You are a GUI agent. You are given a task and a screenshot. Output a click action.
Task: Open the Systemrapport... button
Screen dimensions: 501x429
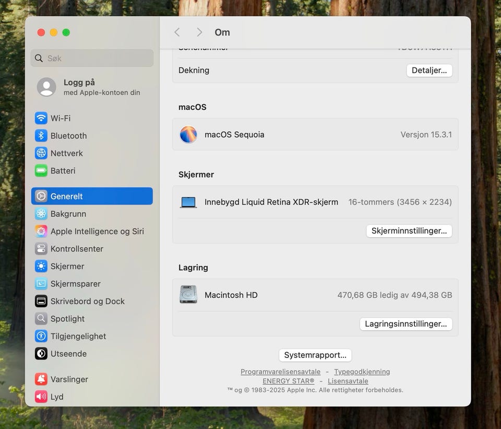pyautogui.click(x=315, y=355)
